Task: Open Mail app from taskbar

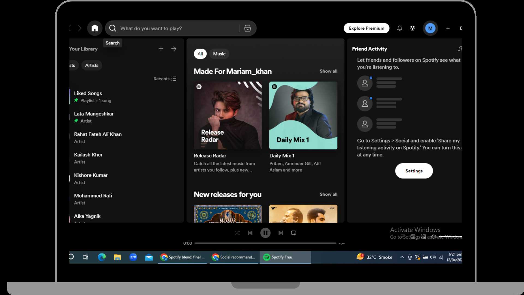Action: (149, 257)
